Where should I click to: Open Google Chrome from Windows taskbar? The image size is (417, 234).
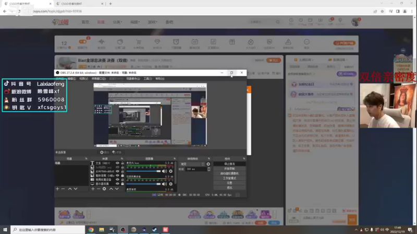point(91,230)
